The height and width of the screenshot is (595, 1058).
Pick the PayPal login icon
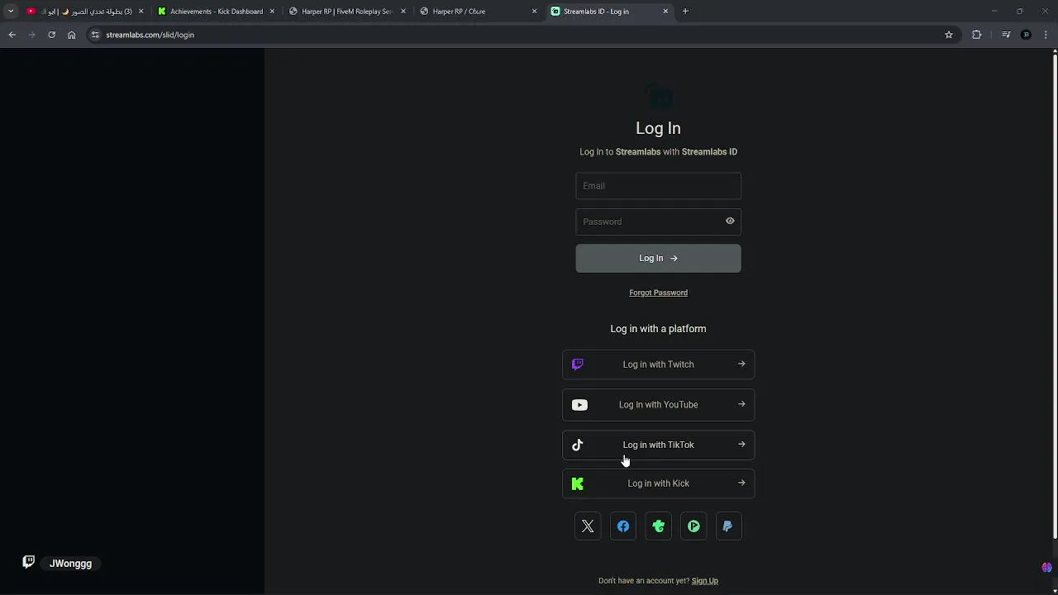[728, 526]
